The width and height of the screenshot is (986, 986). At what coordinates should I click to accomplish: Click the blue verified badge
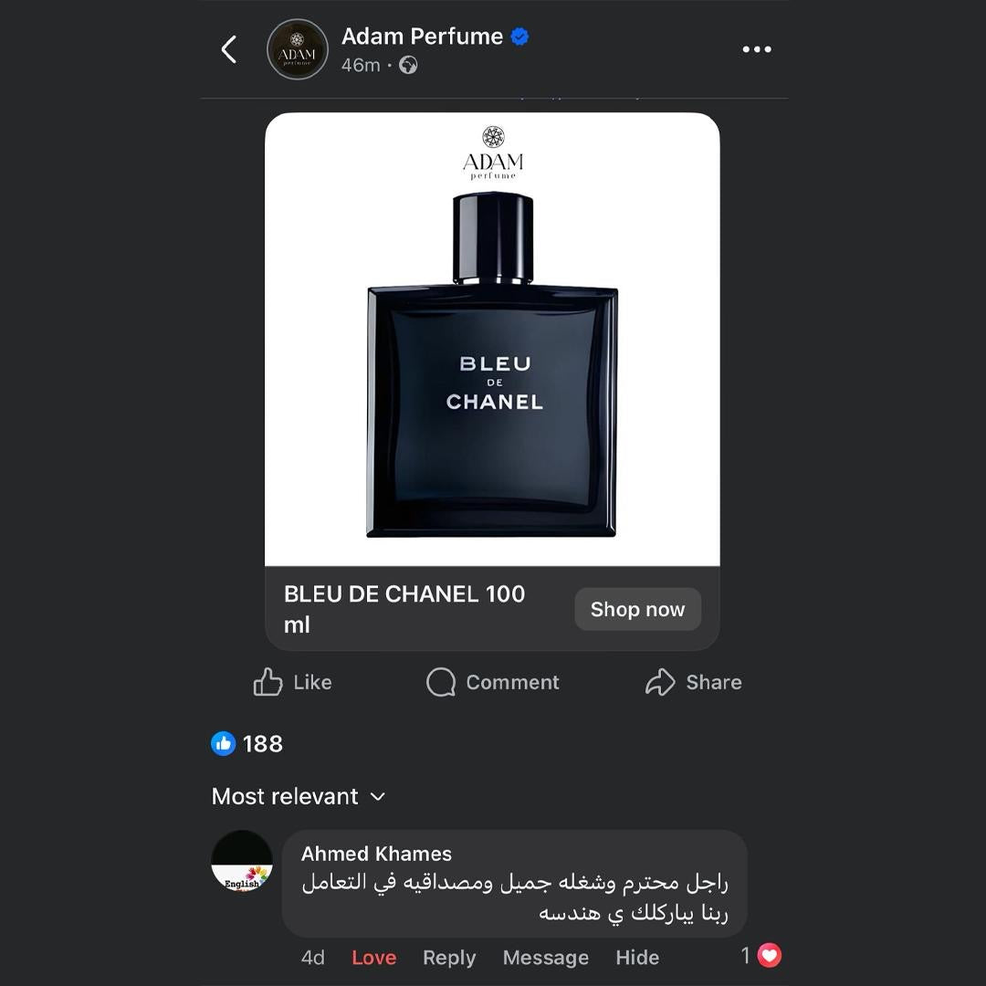519,37
